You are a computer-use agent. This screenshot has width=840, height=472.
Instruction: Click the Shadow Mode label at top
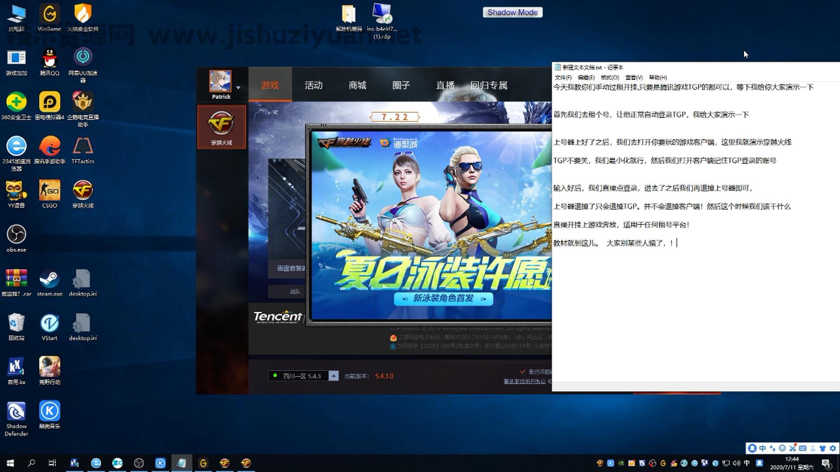click(x=513, y=12)
